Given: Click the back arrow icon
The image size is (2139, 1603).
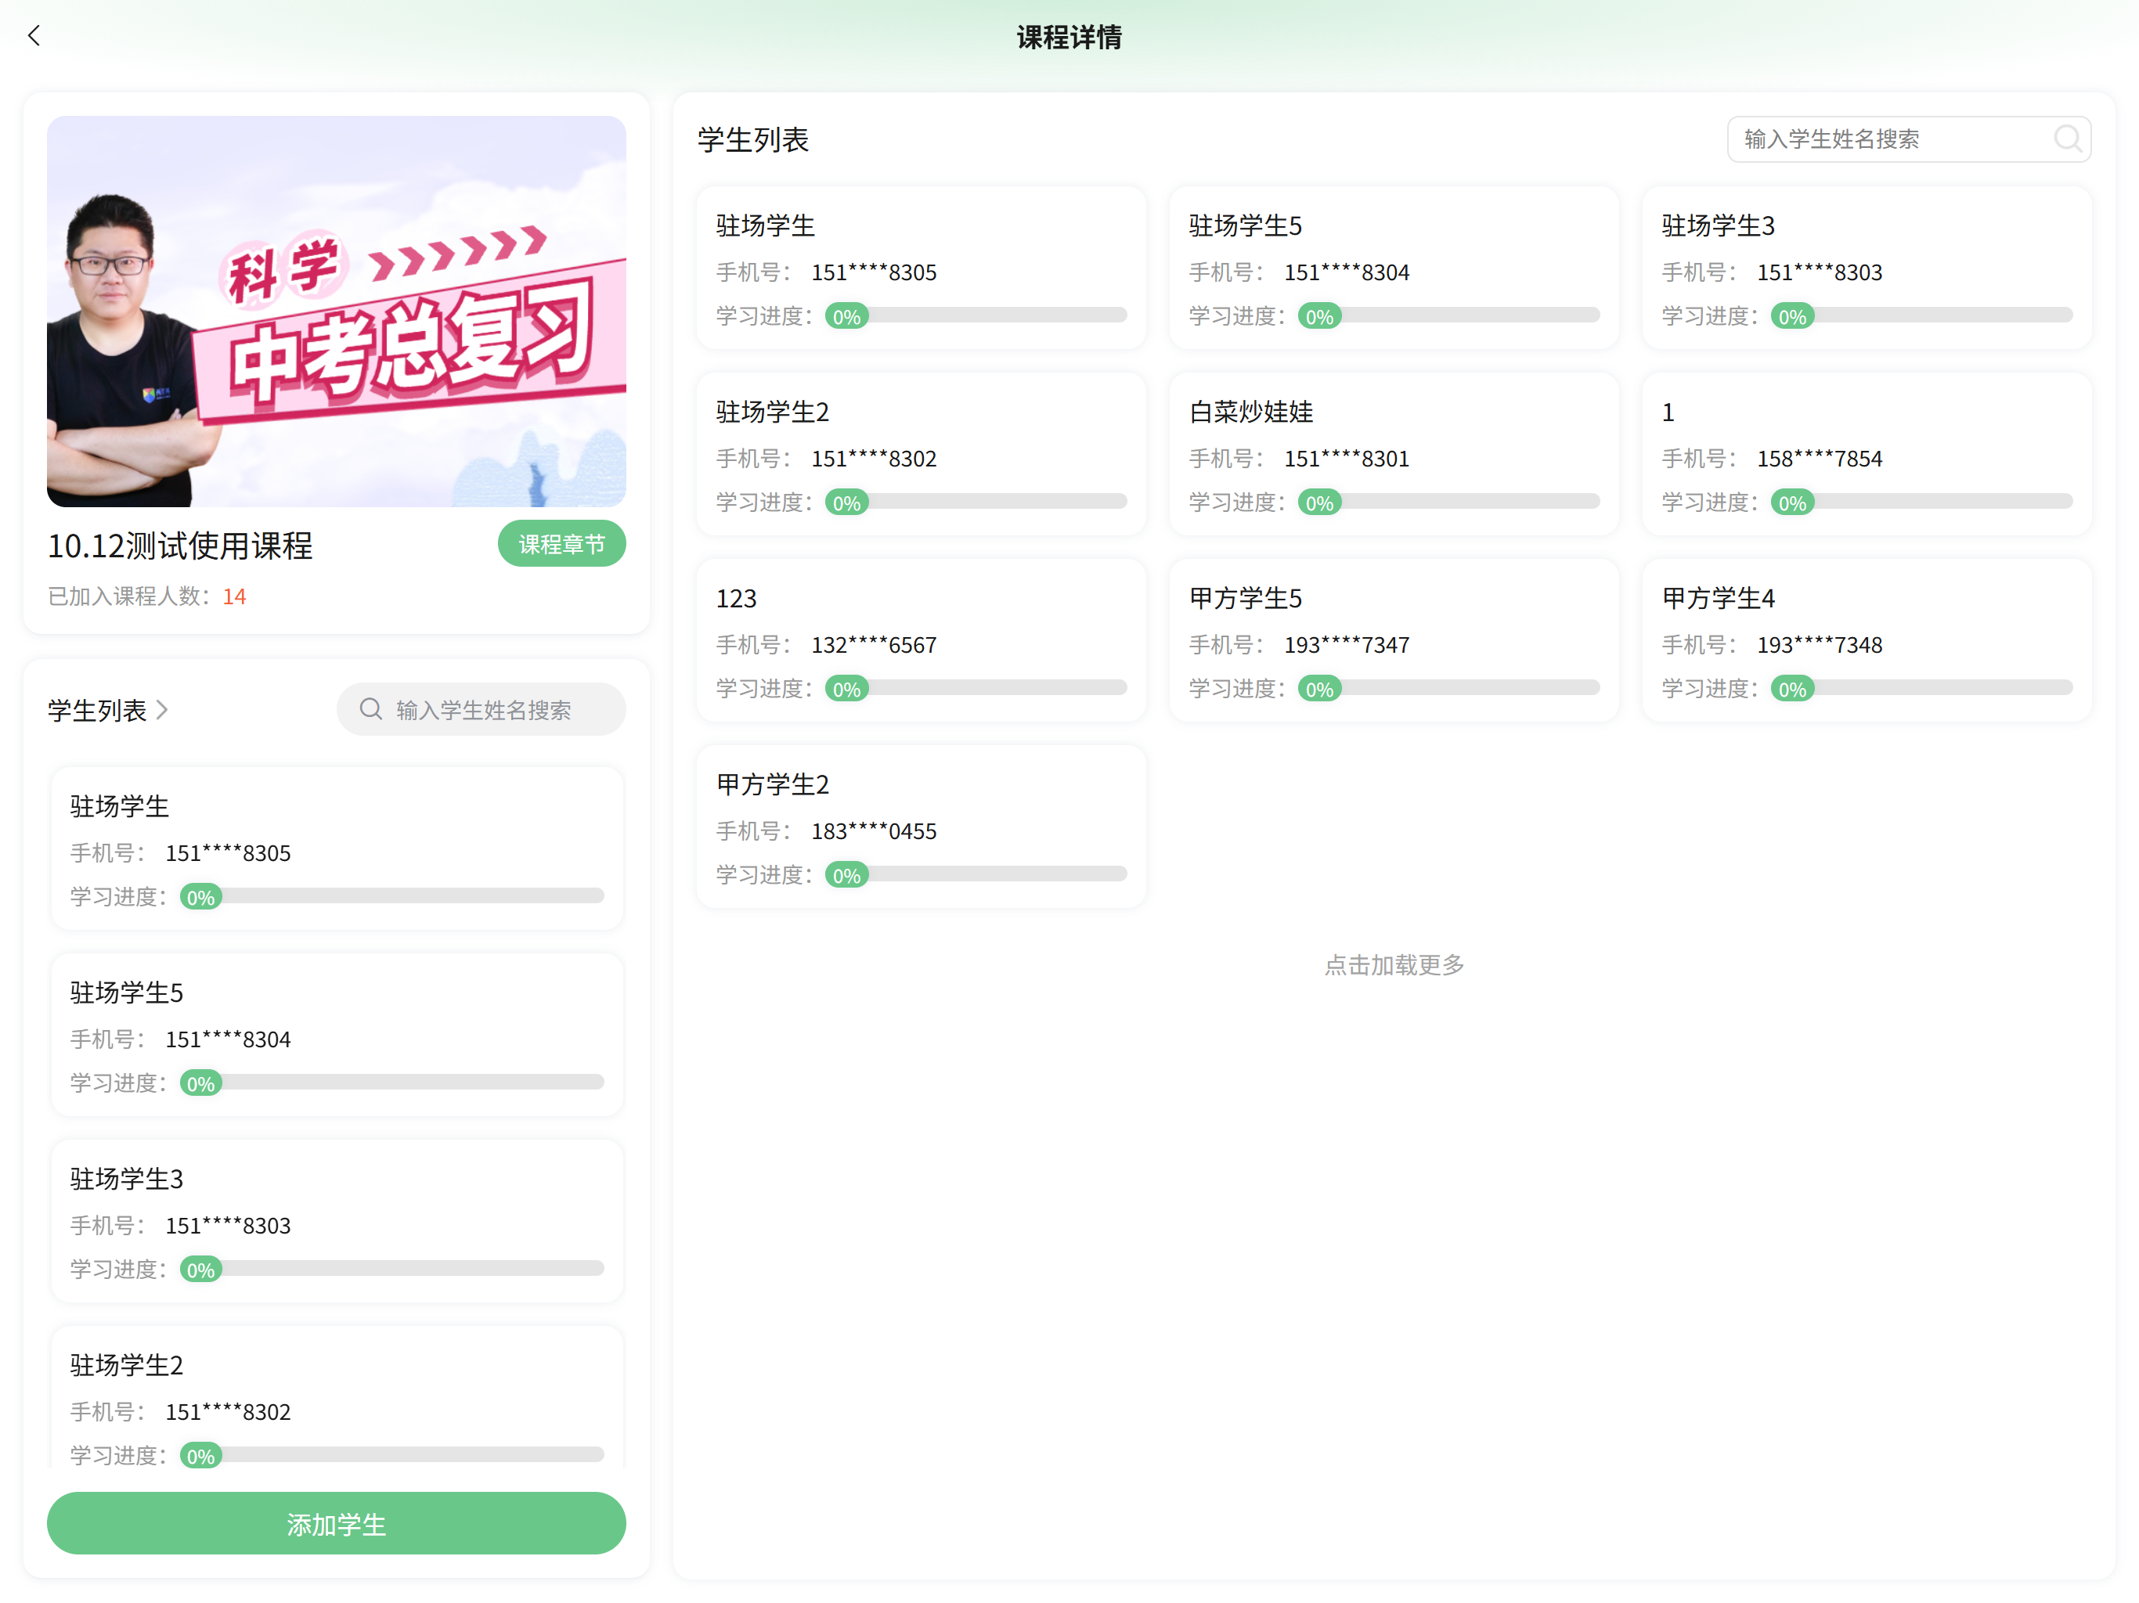Looking at the screenshot, I should tap(34, 37).
